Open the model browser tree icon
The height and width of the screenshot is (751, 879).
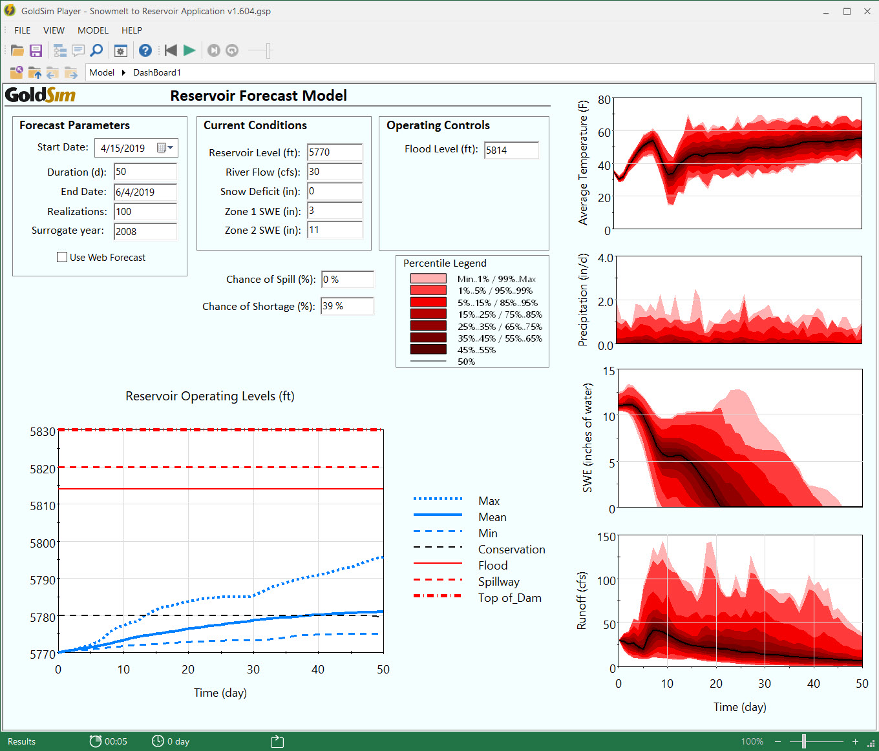(x=59, y=50)
